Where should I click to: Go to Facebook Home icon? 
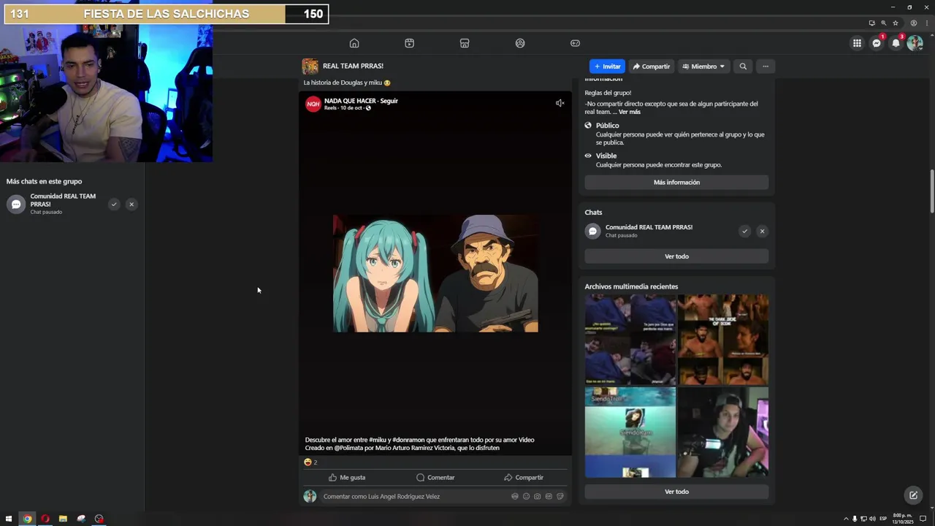coord(354,43)
